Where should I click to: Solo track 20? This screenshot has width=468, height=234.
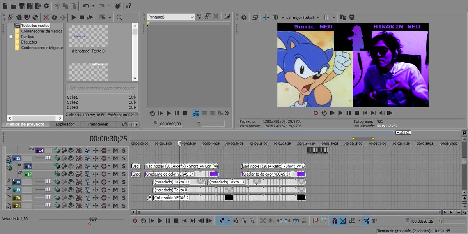click(124, 198)
